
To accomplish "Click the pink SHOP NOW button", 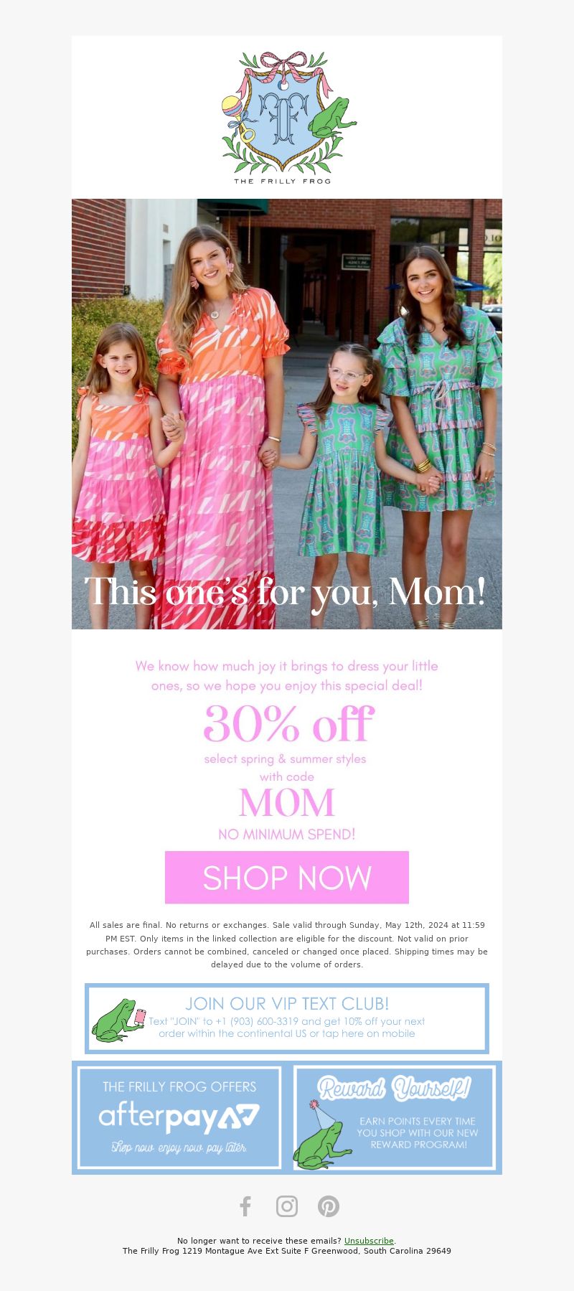I will pyautogui.click(x=287, y=878).
